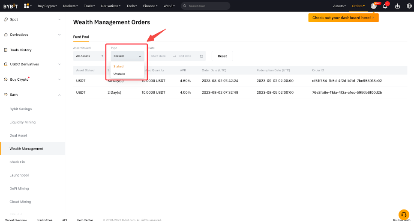Open the user profile avatar
Image resolution: width=414 pixels, height=221 pixels.
point(374,6)
